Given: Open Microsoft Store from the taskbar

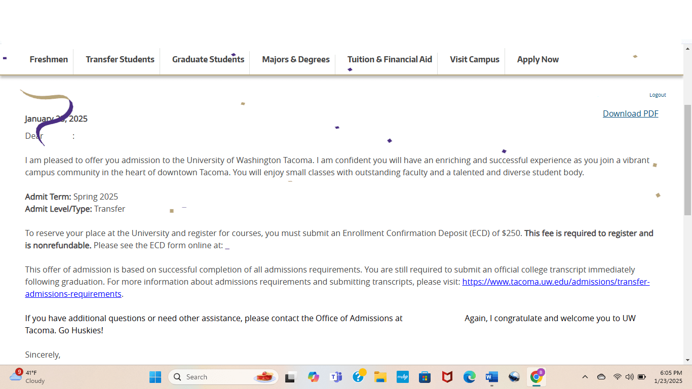Looking at the screenshot, I should [425, 377].
